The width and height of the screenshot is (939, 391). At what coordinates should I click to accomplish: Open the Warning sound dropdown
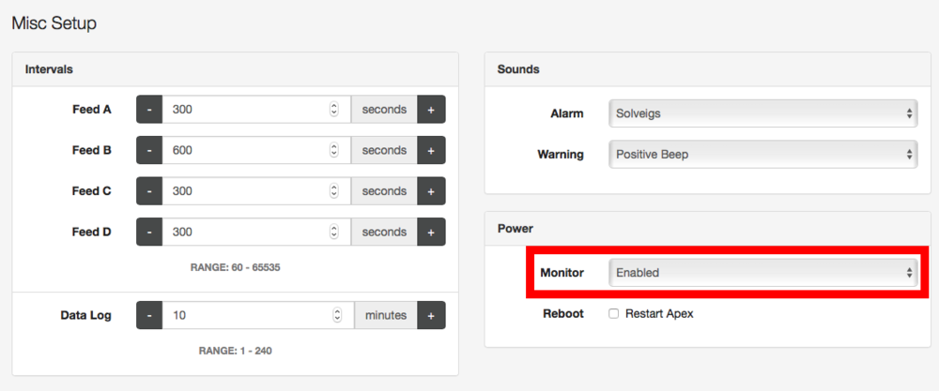pos(762,155)
